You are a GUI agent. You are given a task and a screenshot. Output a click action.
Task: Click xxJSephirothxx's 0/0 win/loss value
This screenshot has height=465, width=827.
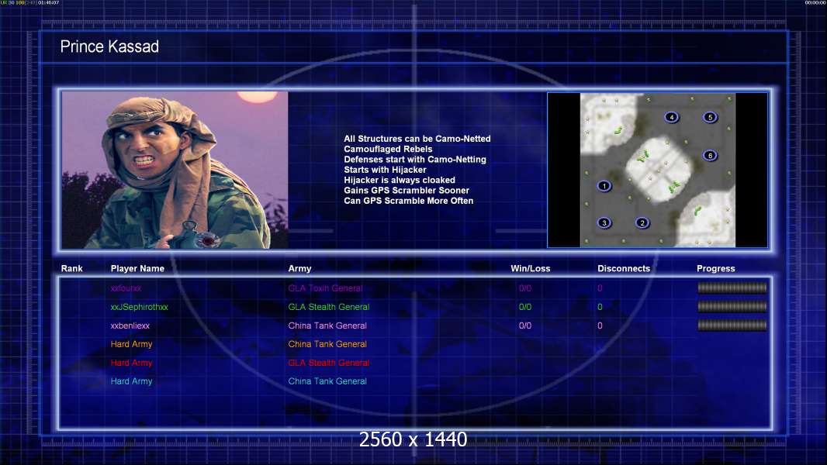click(x=525, y=307)
